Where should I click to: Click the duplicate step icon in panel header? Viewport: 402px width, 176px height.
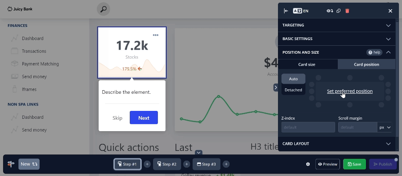pos(339,11)
